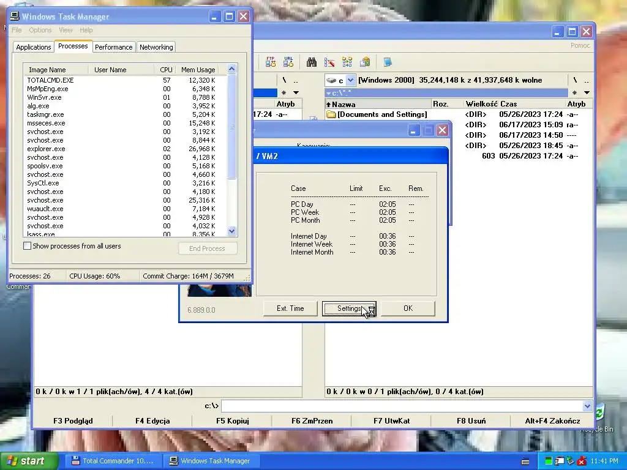Click the window-with-user tray icon

coord(560,461)
